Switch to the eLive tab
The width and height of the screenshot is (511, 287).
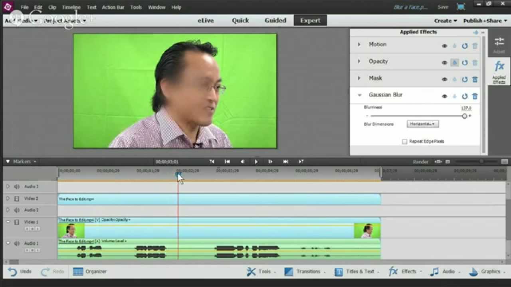206,21
